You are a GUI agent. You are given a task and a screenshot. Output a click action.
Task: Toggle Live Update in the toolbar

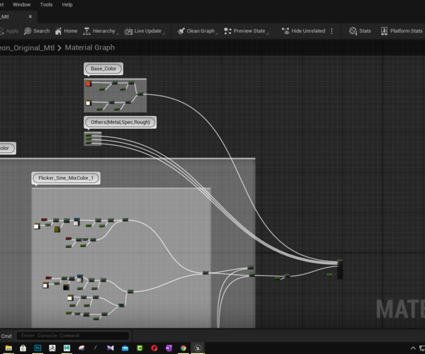coord(144,31)
